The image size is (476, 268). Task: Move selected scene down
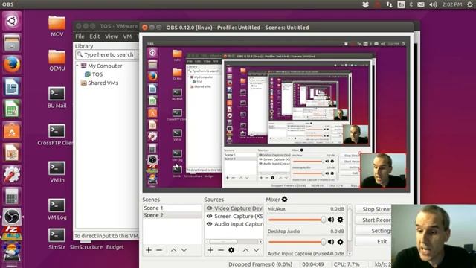coord(184,250)
